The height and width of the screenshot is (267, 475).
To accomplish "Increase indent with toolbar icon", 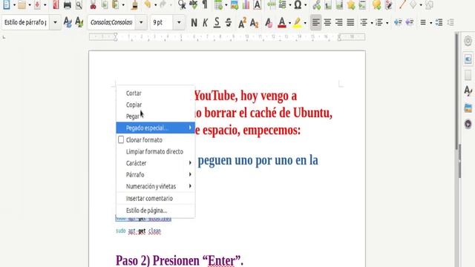I will click(398, 22).
